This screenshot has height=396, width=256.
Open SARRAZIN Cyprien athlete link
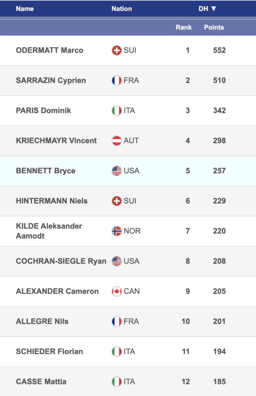click(x=51, y=80)
